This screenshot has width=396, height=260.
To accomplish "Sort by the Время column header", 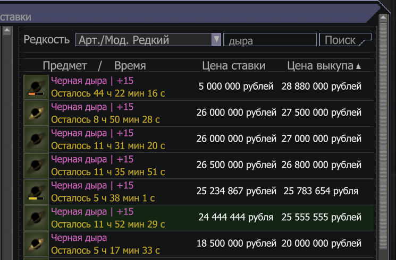I will [x=130, y=66].
